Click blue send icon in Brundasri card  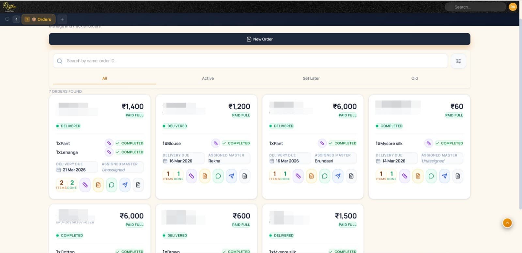tap(338, 176)
